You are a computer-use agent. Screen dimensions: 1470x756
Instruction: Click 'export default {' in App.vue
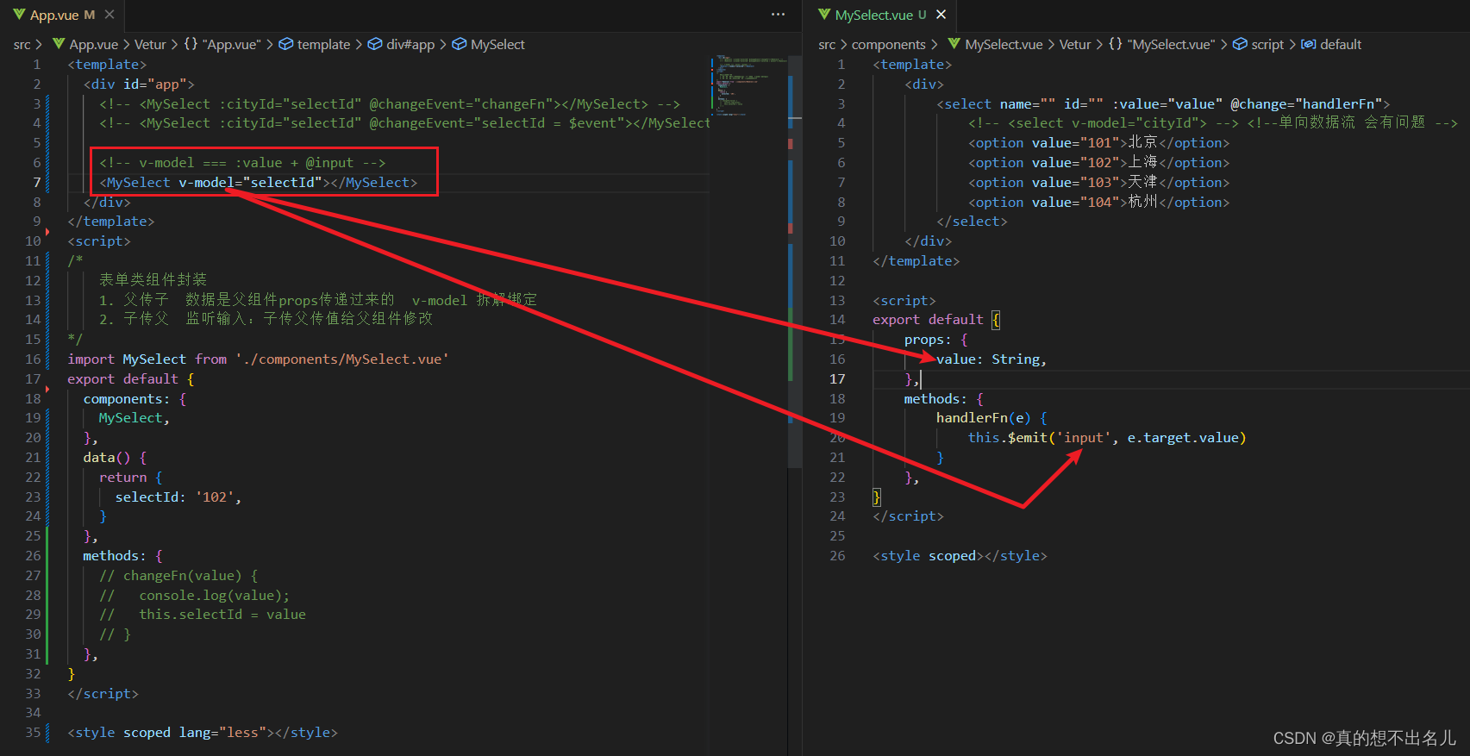[x=131, y=378]
